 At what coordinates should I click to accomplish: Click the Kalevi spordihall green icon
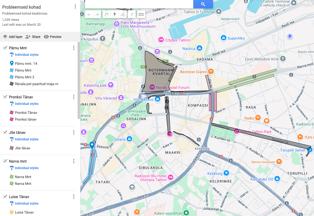click(186, 213)
